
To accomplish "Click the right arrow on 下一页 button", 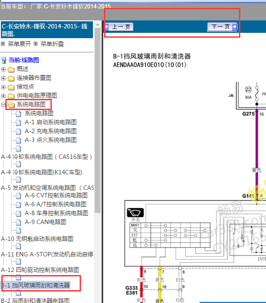I will pyautogui.click(x=235, y=27).
